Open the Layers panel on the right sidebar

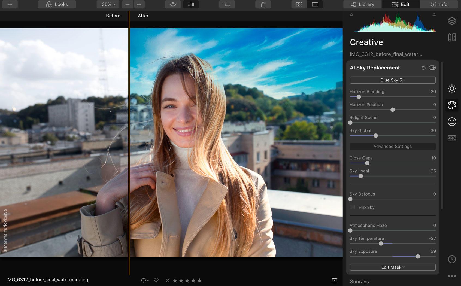(452, 20)
